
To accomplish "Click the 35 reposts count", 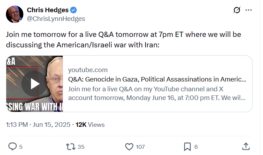I will (x=81, y=147).
